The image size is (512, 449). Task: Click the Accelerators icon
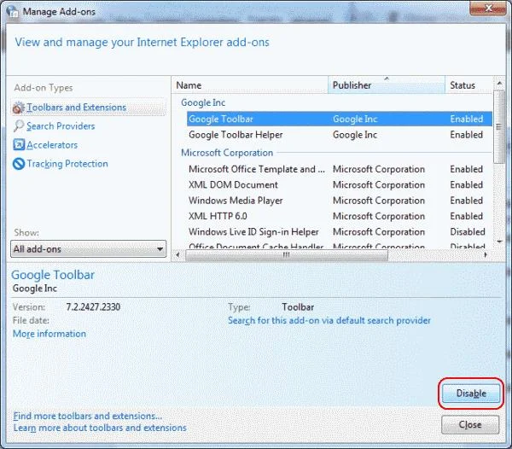point(19,144)
